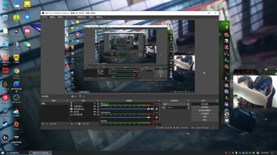The width and height of the screenshot is (277, 155).
Task: Open the GeeGee desktop shortcut
Action: pyautogui.click(x=27, y=32)
